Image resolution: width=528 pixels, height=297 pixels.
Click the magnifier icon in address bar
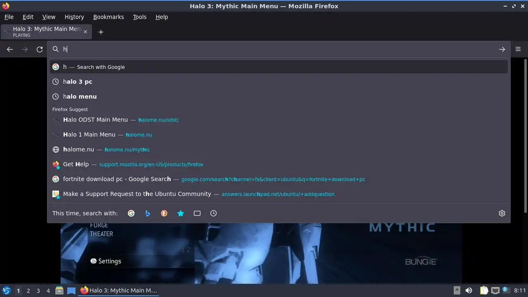click(56, 49)
